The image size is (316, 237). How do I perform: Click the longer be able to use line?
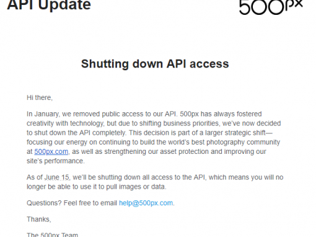(x=96, y=187)
